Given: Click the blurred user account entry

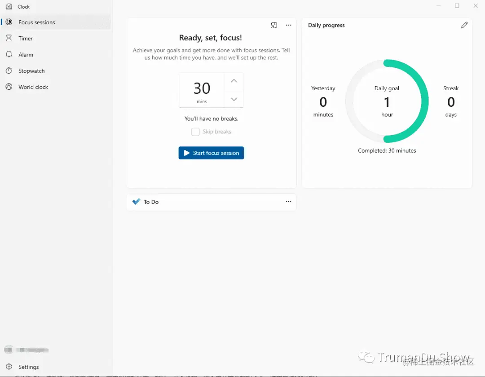Looking at the screenshot, I should pos(26,350).
